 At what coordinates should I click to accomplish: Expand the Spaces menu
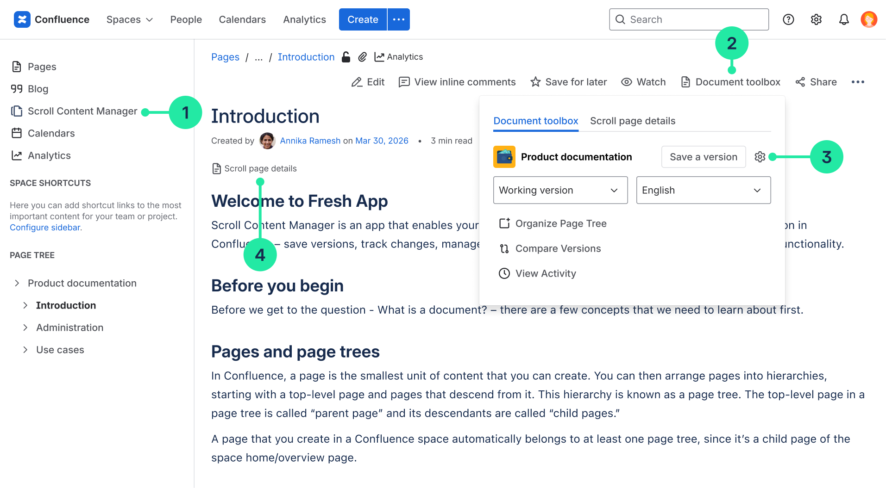pyautogui.click(x=129, y=19)
